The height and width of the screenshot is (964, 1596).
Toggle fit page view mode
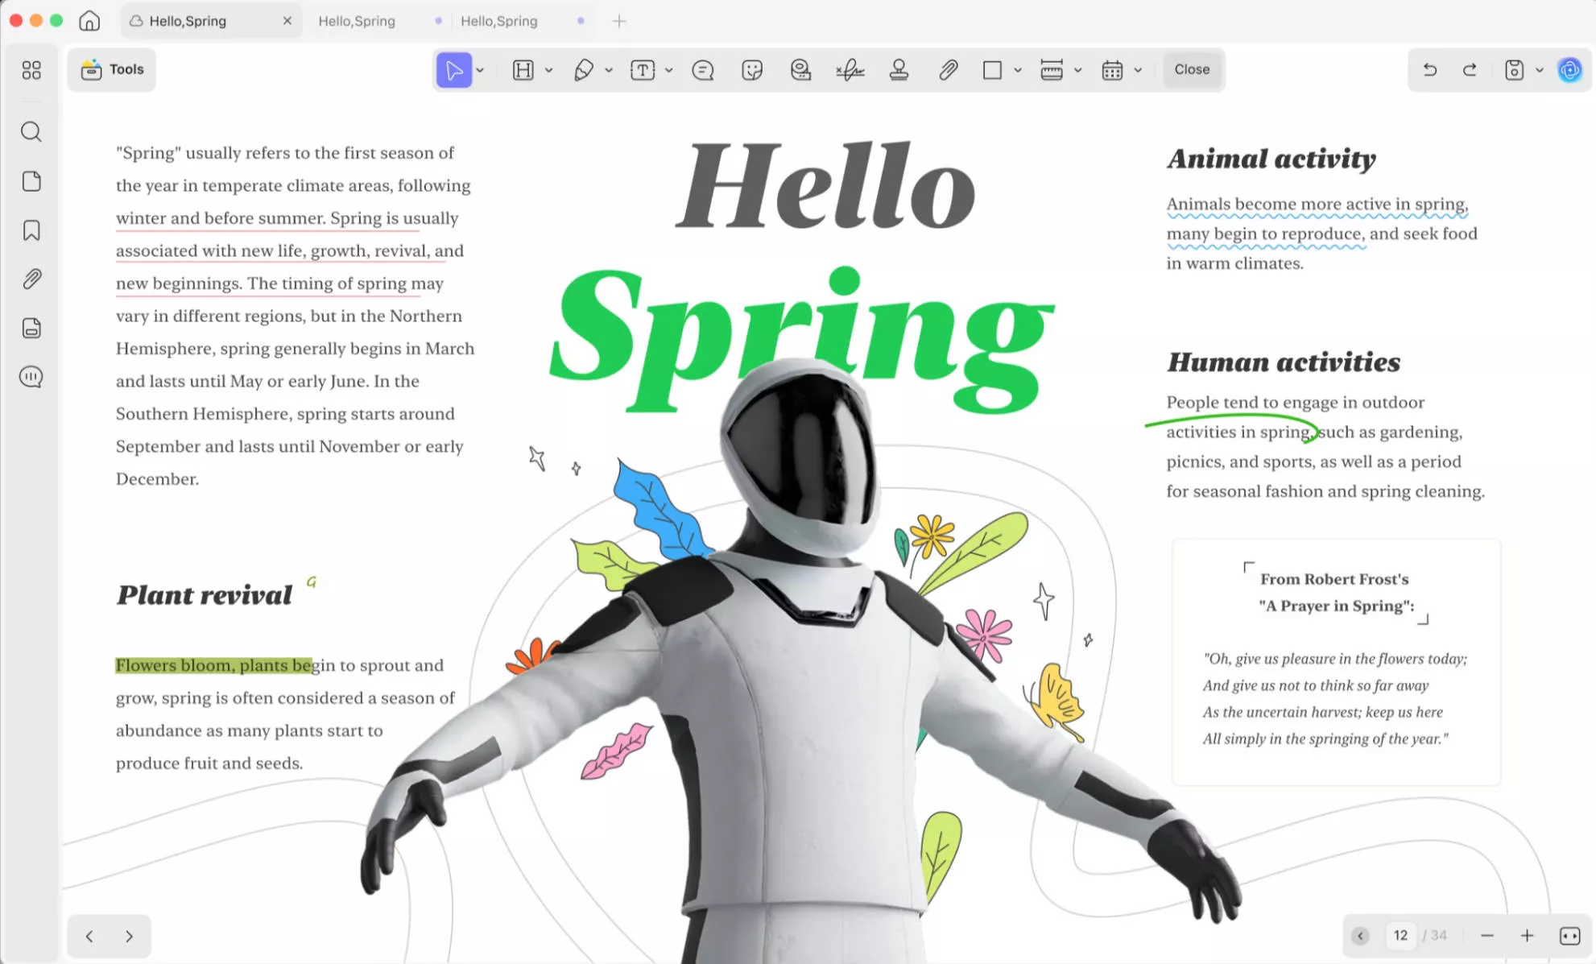1569,935
